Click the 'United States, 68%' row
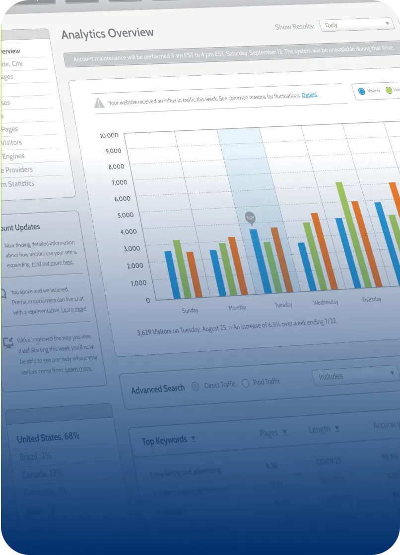The image size is (400, 555). 48,438
